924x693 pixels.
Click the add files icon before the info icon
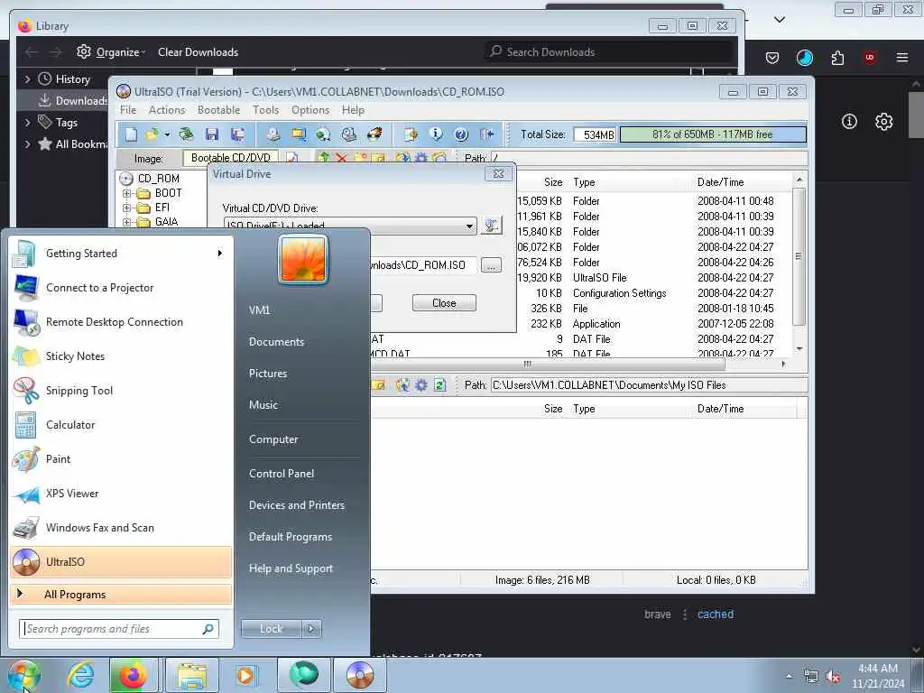(x=411, y=134)
